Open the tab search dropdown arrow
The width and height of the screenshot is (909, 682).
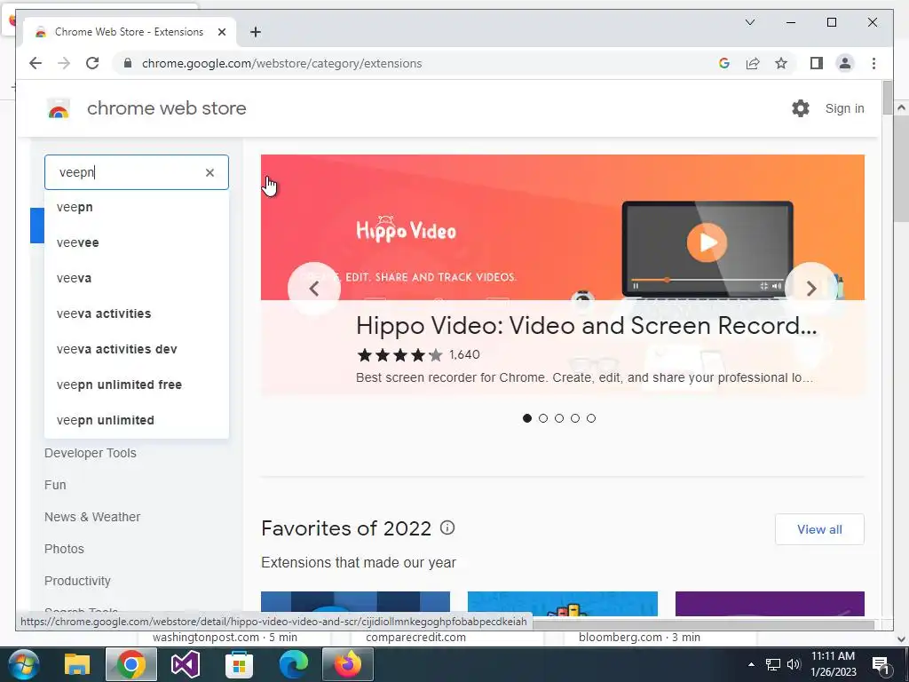pos(749,22)
